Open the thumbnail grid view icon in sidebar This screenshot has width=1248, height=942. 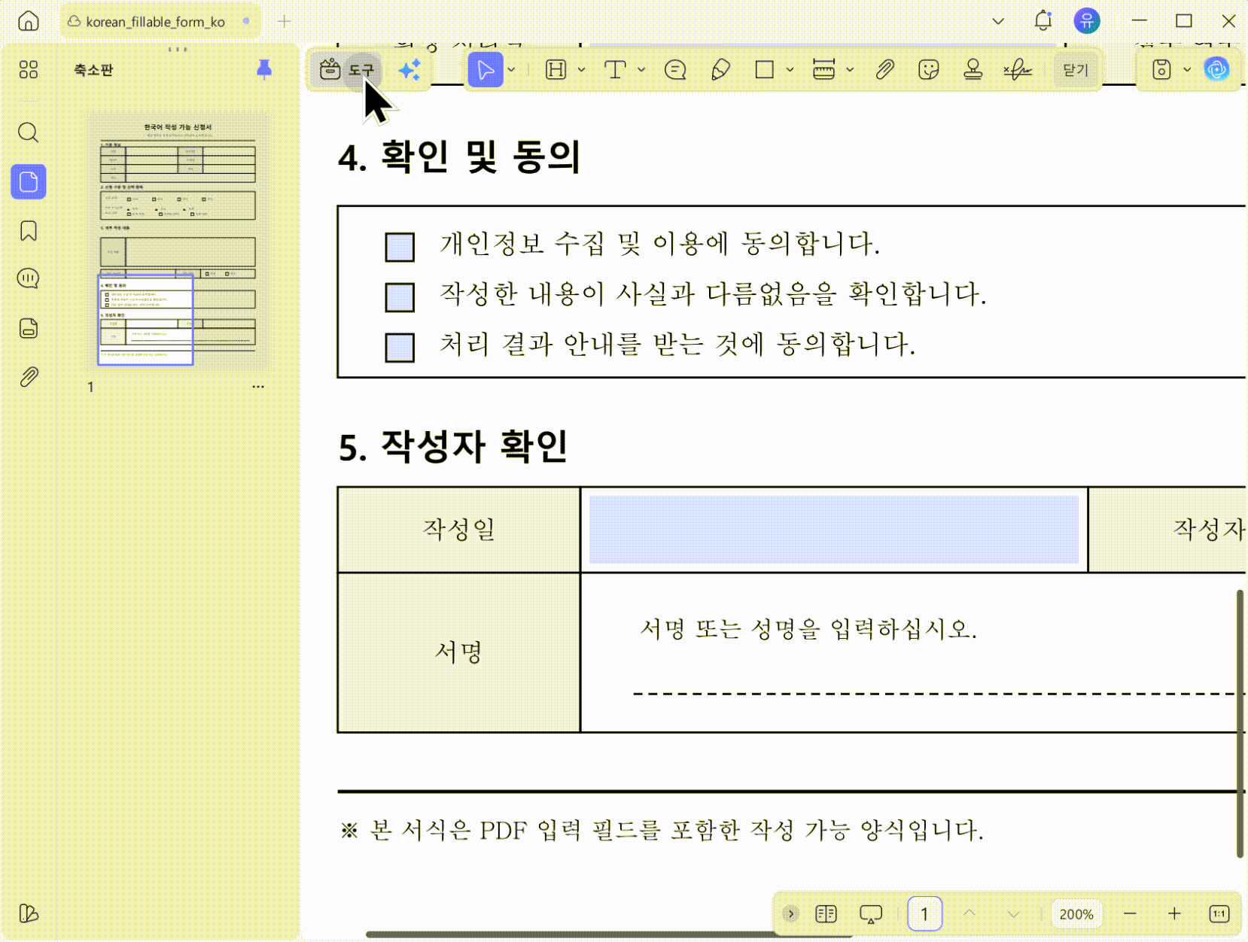(x=29, y=70)
